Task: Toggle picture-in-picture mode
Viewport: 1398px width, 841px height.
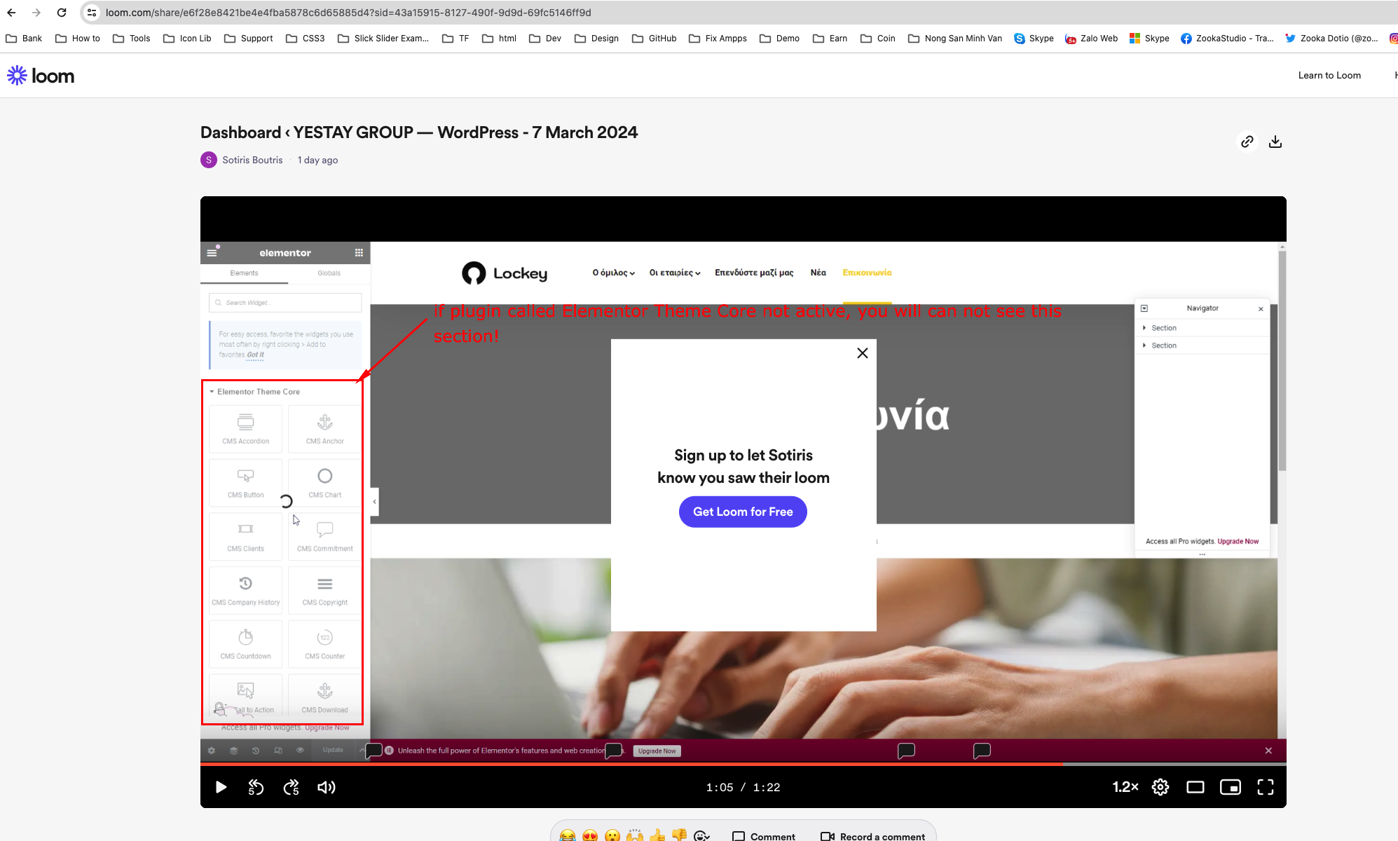Action: [1231, 787]
